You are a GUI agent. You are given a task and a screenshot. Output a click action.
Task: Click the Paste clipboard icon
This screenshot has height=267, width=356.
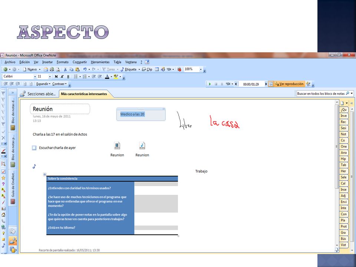pos(78,69)
